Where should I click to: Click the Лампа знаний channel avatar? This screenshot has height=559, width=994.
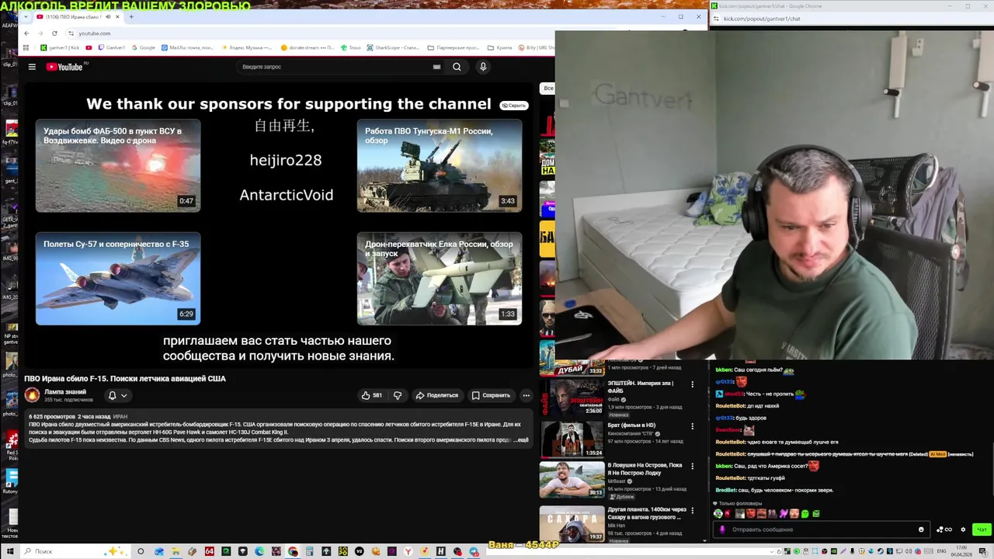[x=32, y=395]
